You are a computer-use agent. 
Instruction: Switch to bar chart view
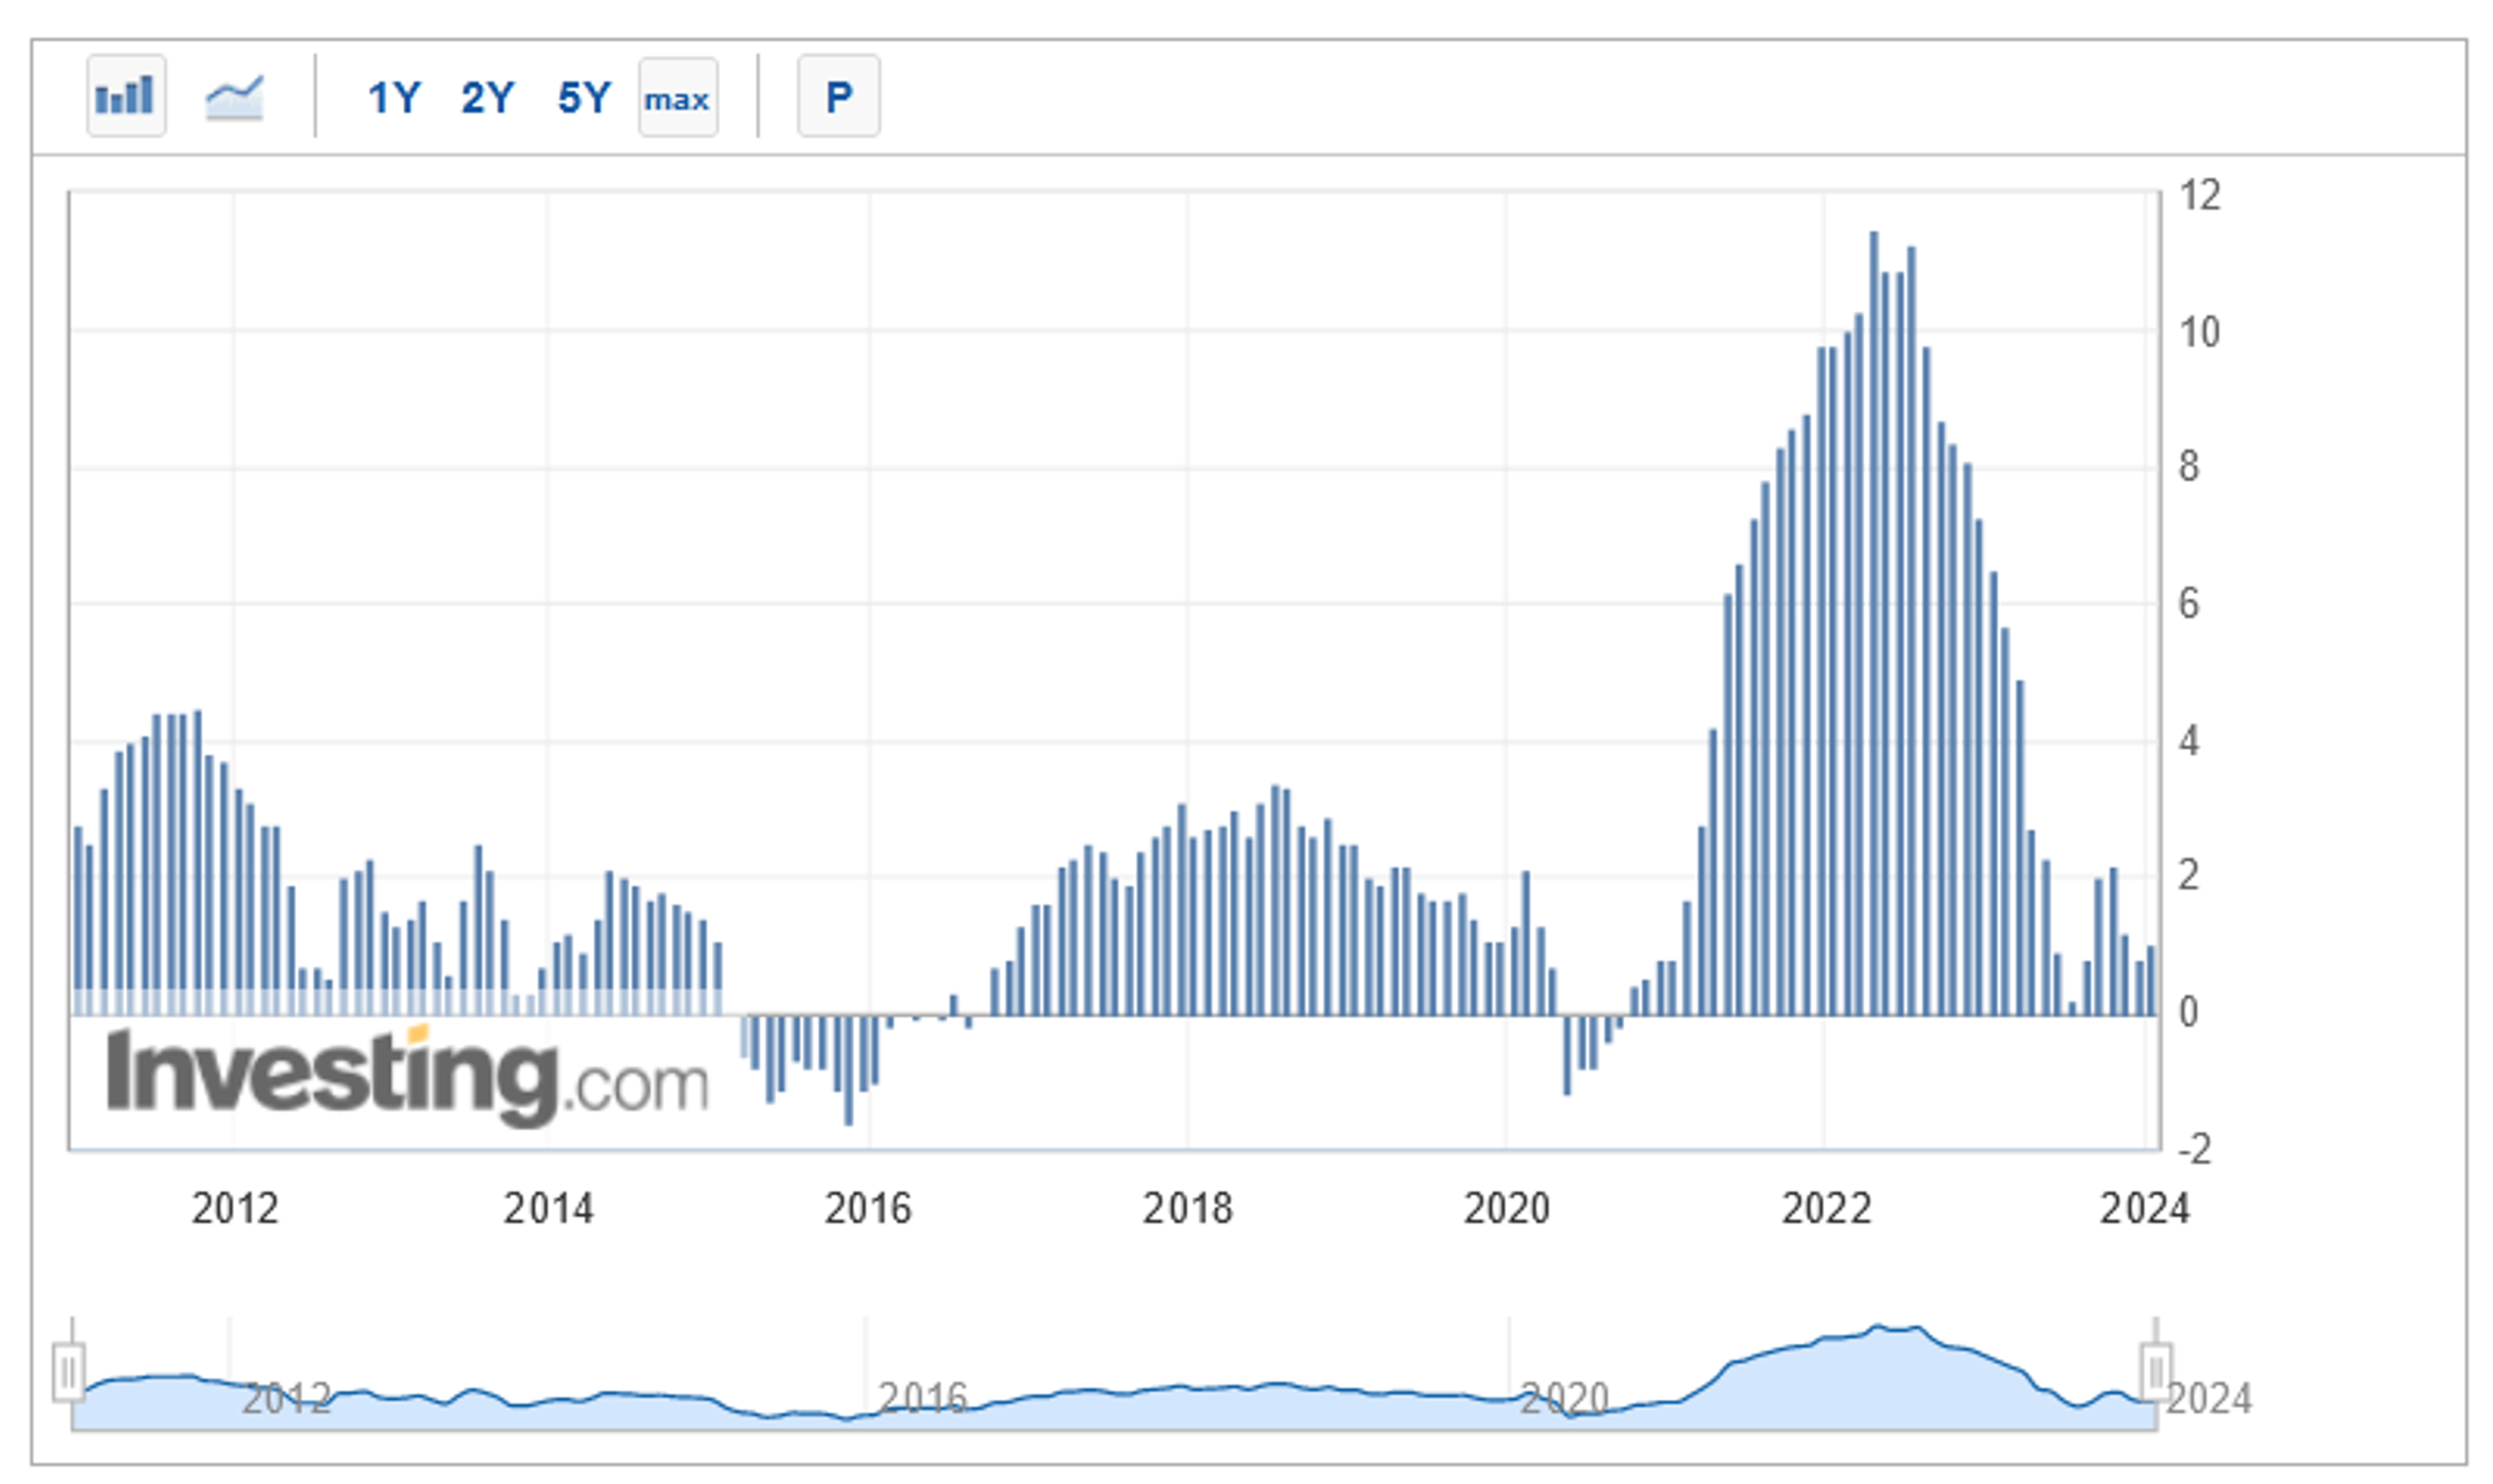point(126,96)
